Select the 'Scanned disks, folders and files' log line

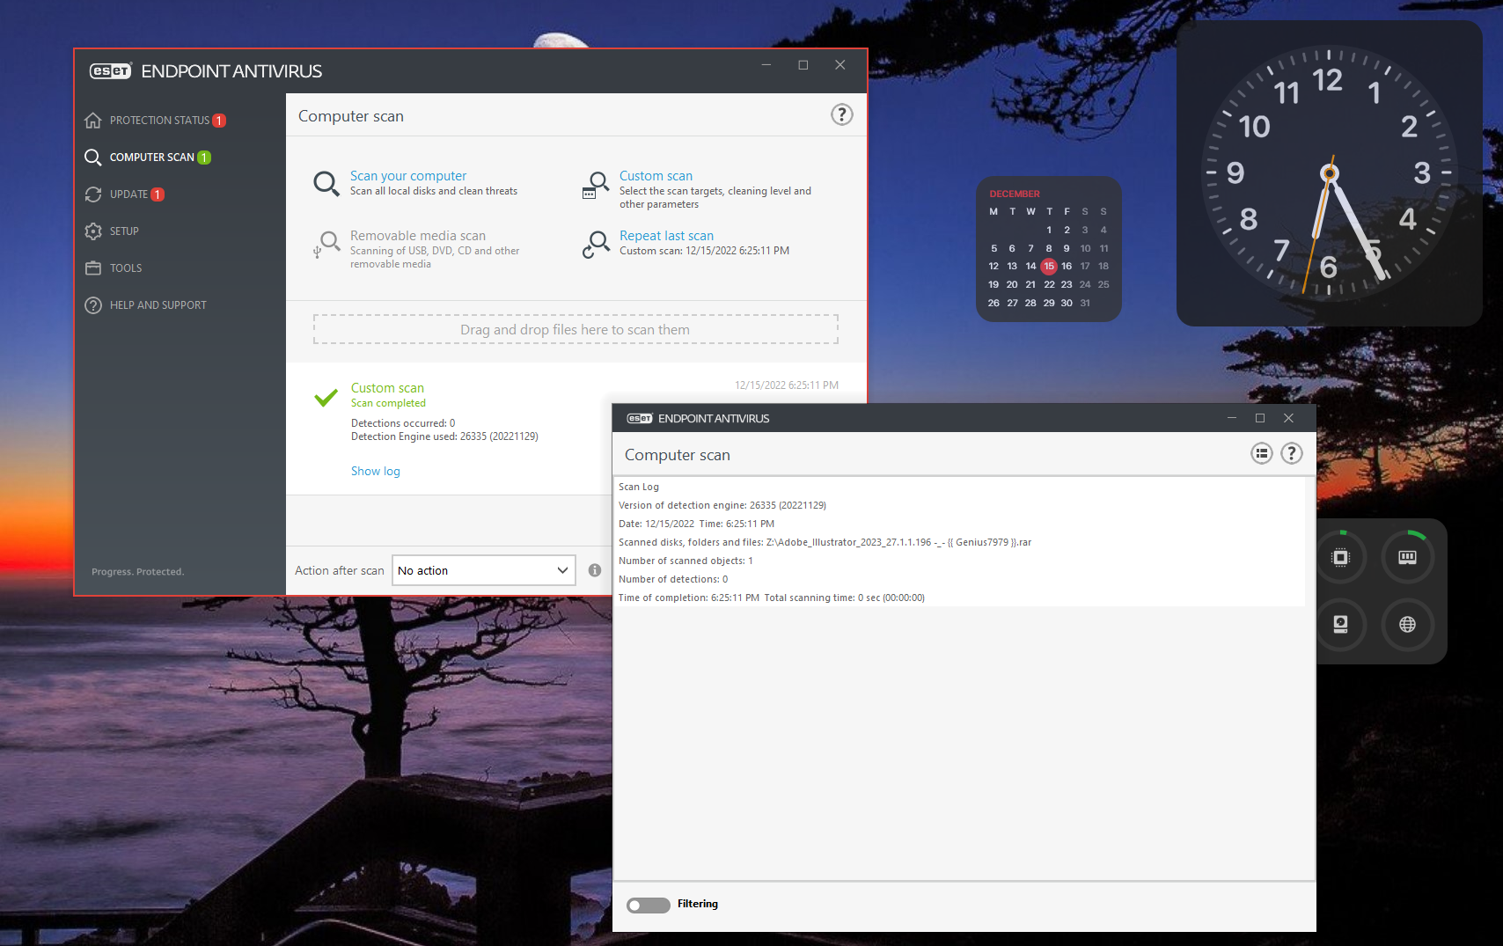pyautogui.click(x=825, y=542)
